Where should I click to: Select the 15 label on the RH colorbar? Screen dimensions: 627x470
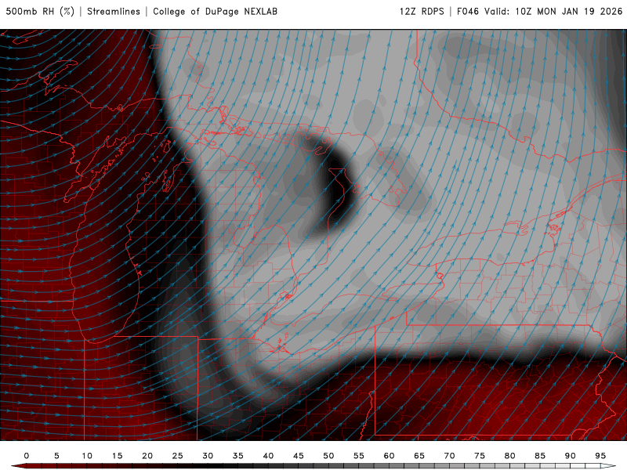click(117, 456)
